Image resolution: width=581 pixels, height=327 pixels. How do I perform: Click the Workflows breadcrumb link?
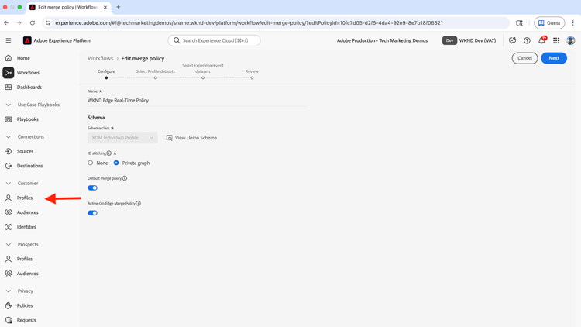coord(101,59)
